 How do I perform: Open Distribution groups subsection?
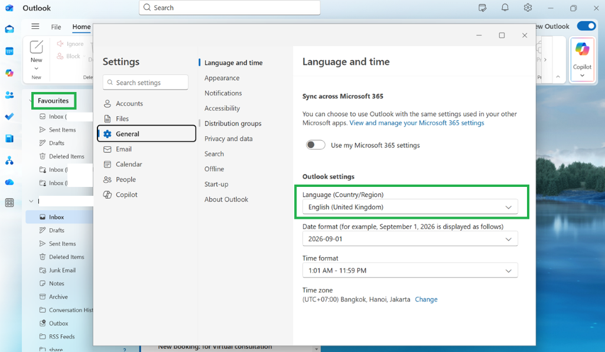tap(233, 123)
